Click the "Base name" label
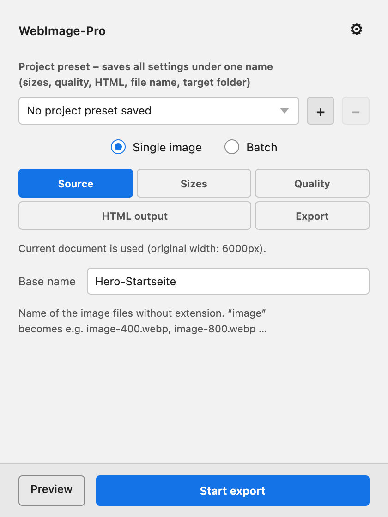This screenshot has height=517, width=388. point(47,281)
